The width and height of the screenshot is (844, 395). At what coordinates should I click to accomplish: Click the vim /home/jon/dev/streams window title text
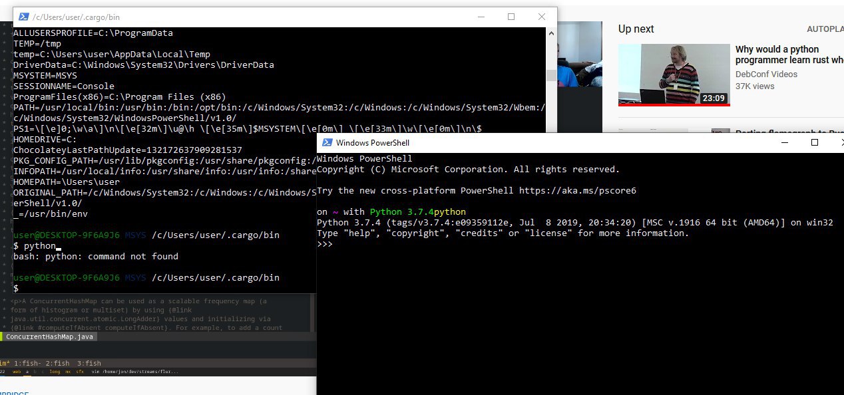pos(135,372)
